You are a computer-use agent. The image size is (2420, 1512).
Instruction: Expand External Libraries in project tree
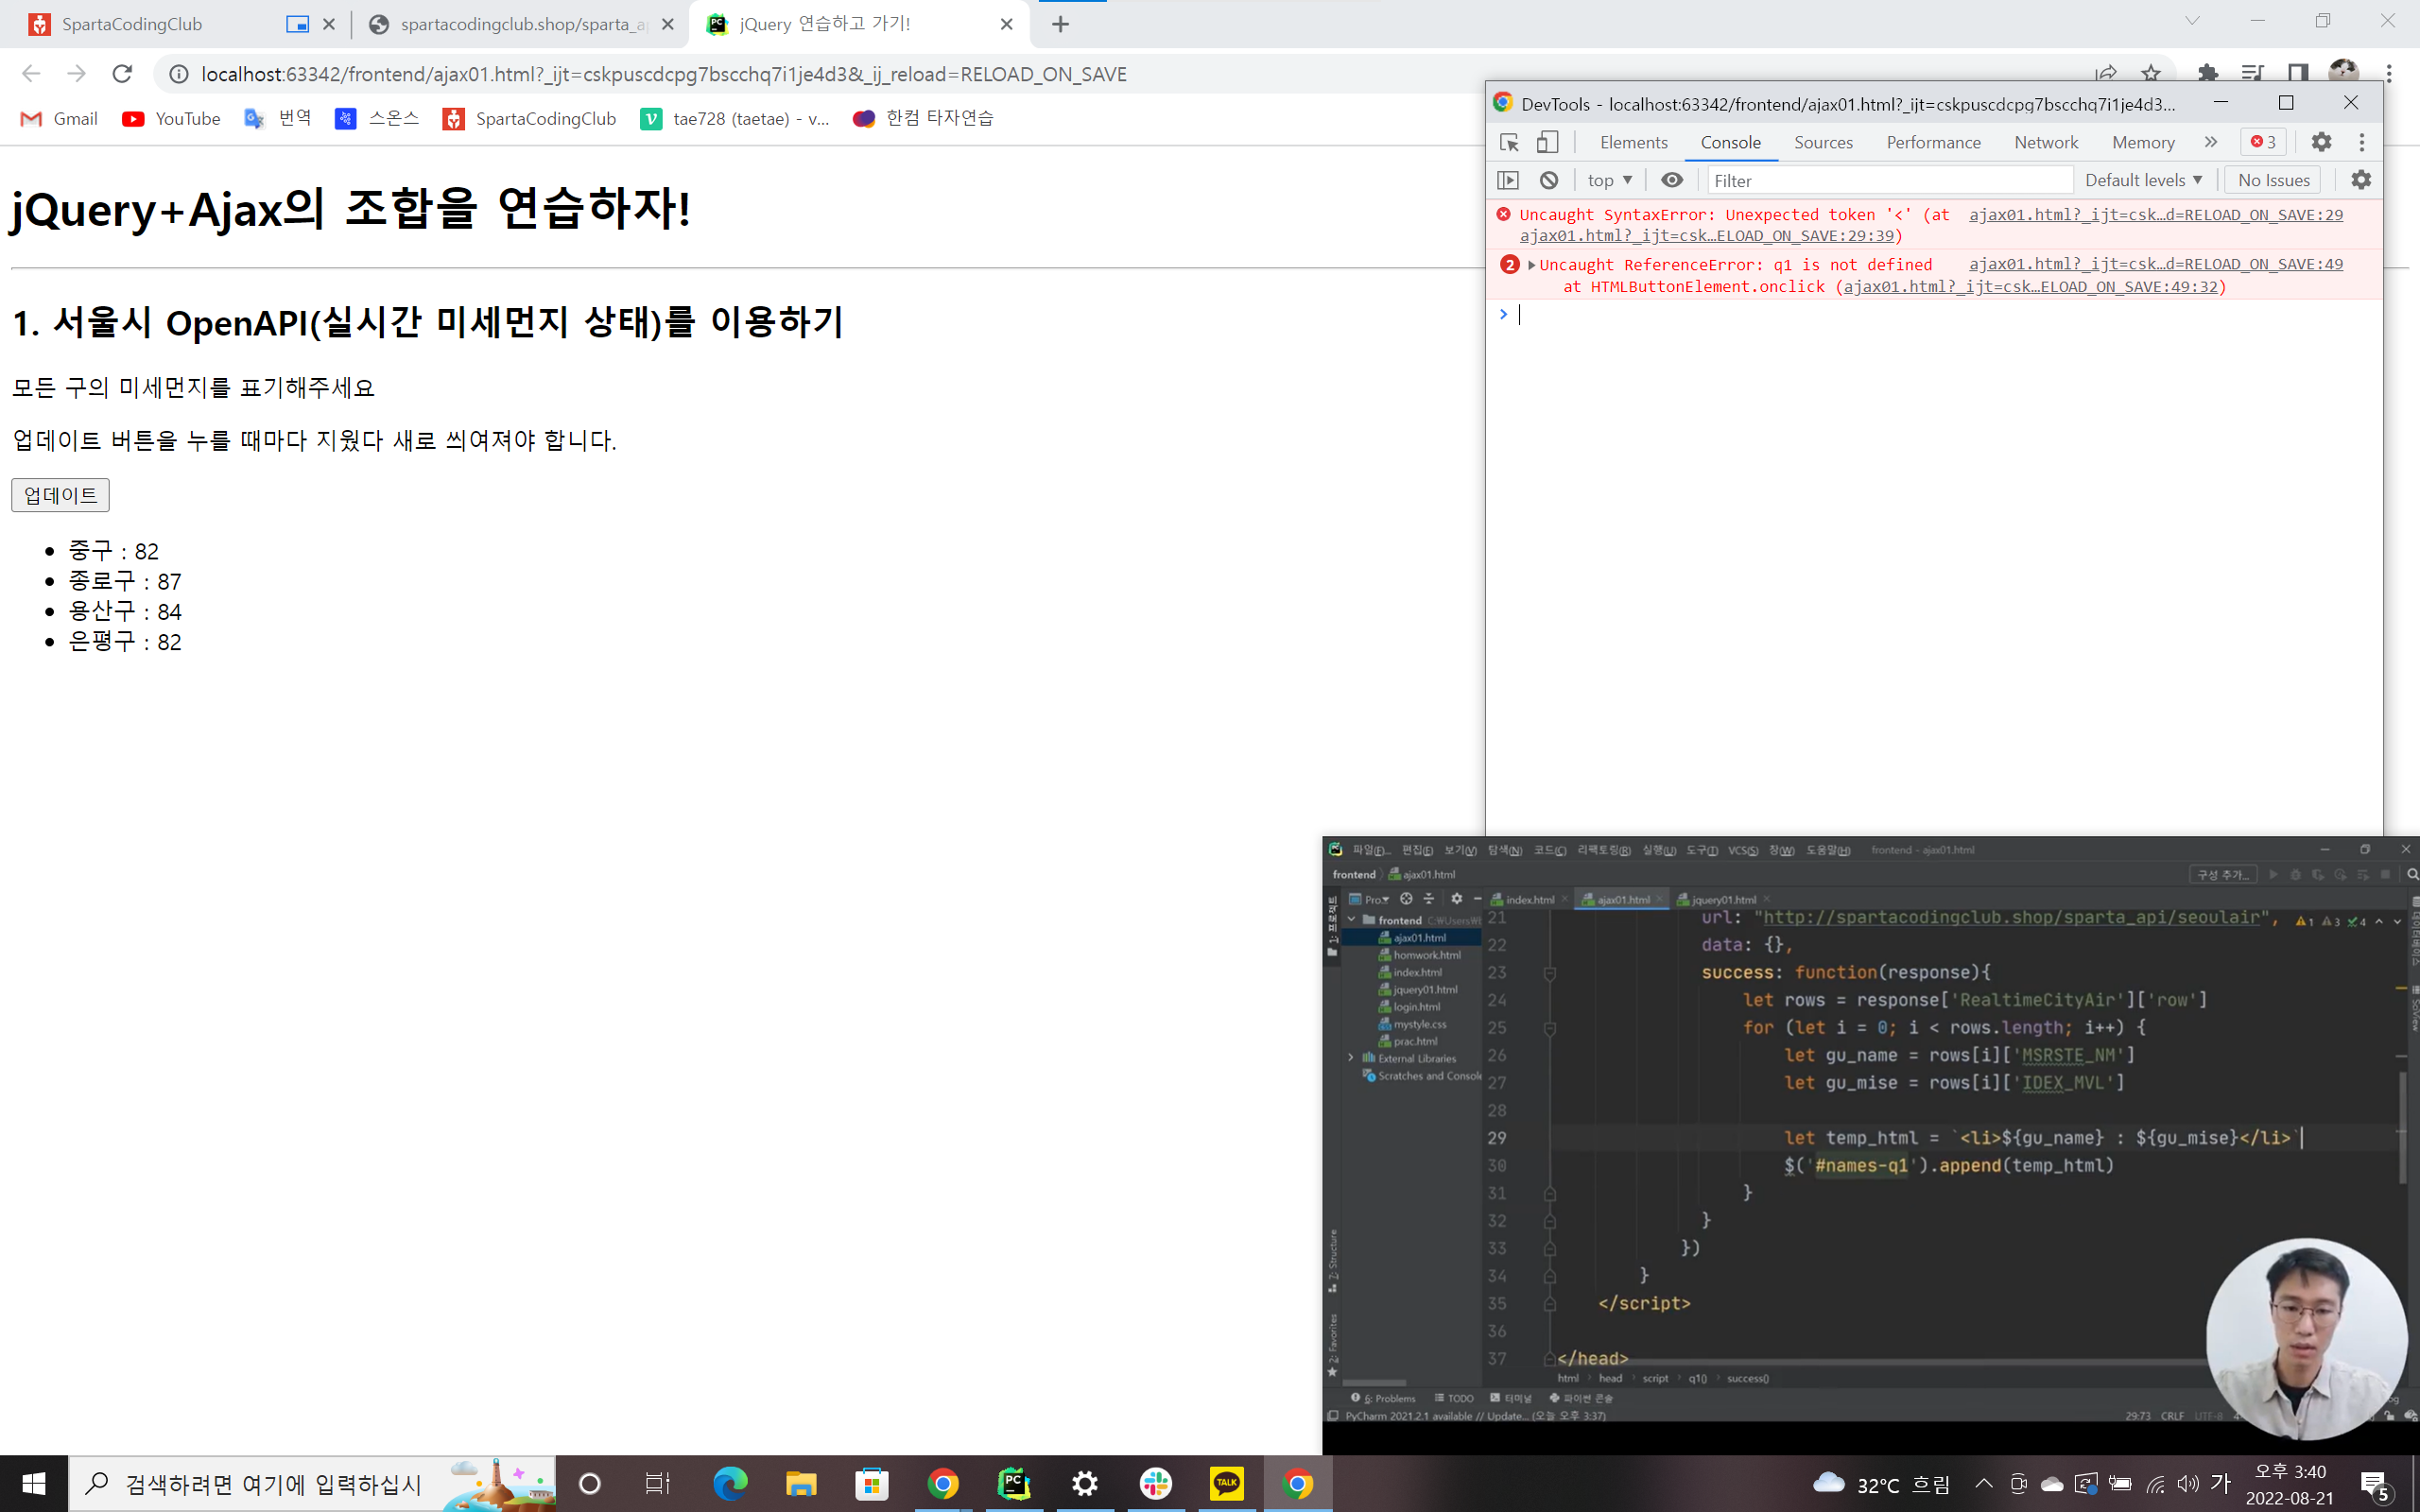(1352, 1058)
